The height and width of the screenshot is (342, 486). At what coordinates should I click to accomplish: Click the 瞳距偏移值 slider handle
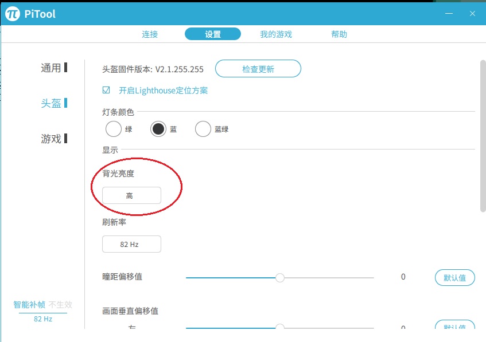[280, 277]
